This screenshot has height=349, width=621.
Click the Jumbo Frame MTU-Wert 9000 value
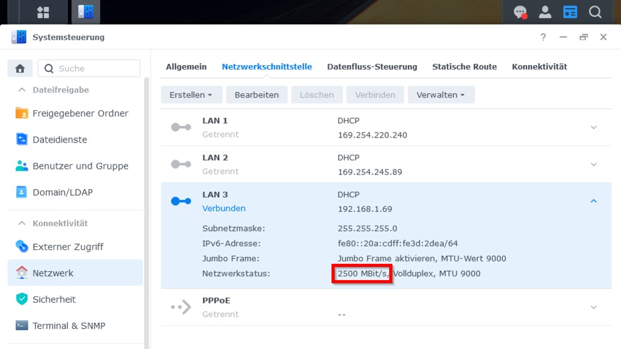tap(422, 258)
